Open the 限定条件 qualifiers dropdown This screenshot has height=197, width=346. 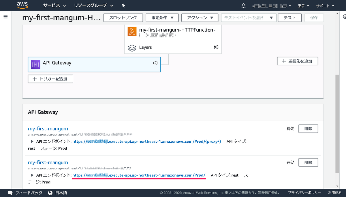tap(162, 18)
